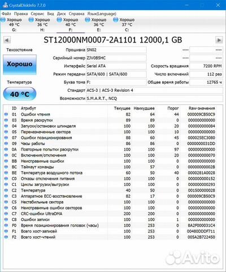Click the CrystalDiskInfo title bar app icon
Image resolution: width=226 pixels, height=272 pixels.
pyautogui.click(x=5, y=5)
